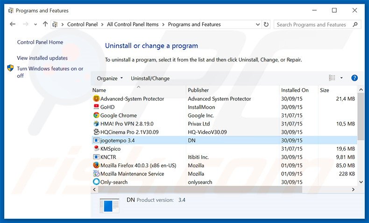Click the search magnifier icon
The width and height of the screenshot is (369, 223).
(x=355, y=24)
